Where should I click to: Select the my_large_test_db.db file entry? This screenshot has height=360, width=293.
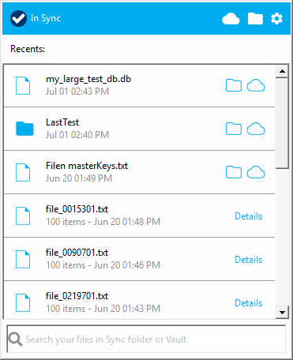140,85
